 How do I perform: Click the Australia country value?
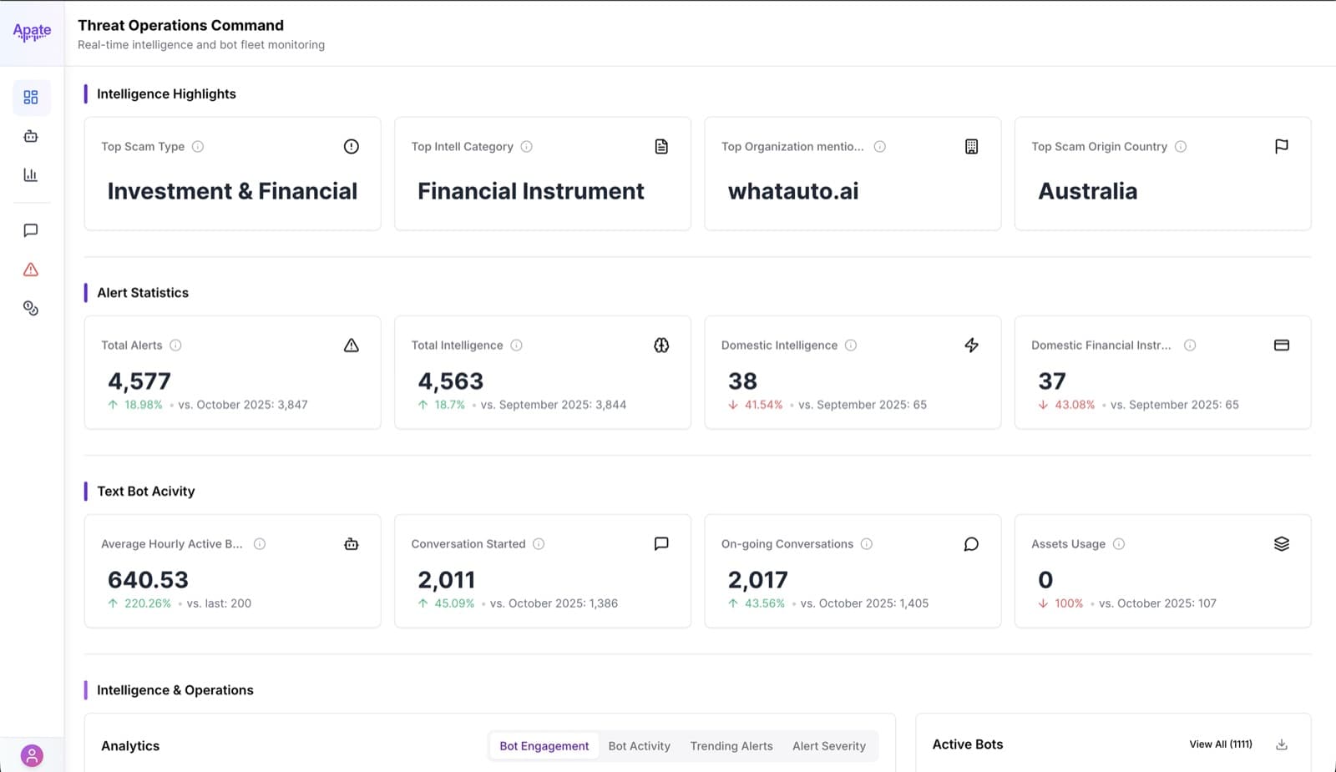tap(1088, 191)
